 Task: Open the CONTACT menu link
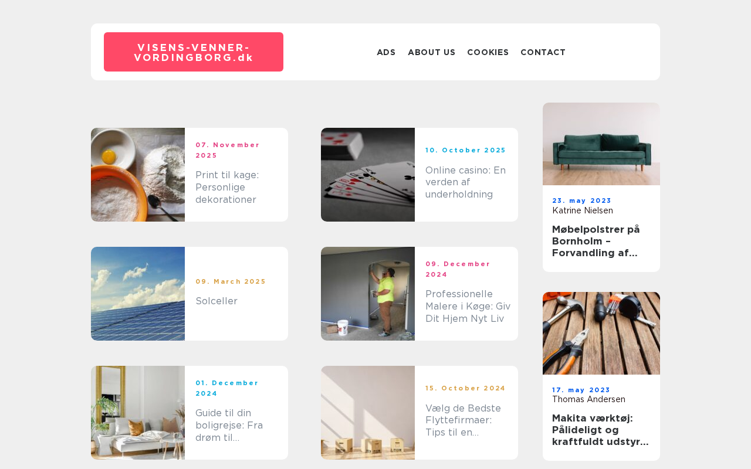click(543, 52)
